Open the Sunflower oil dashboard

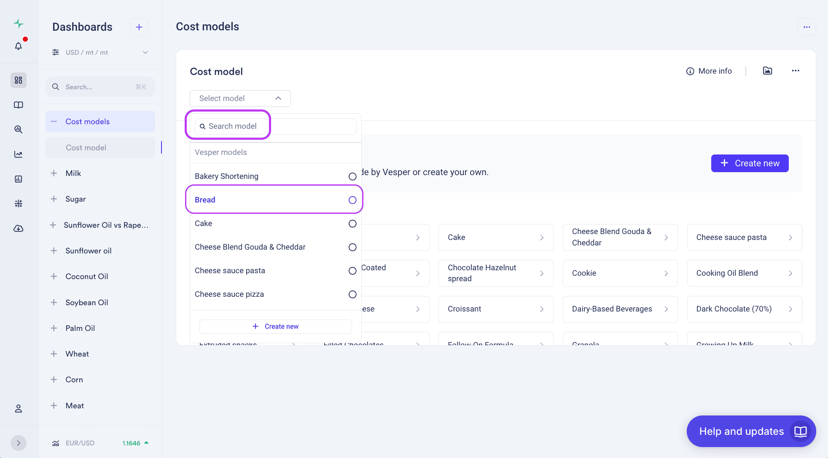89,250
